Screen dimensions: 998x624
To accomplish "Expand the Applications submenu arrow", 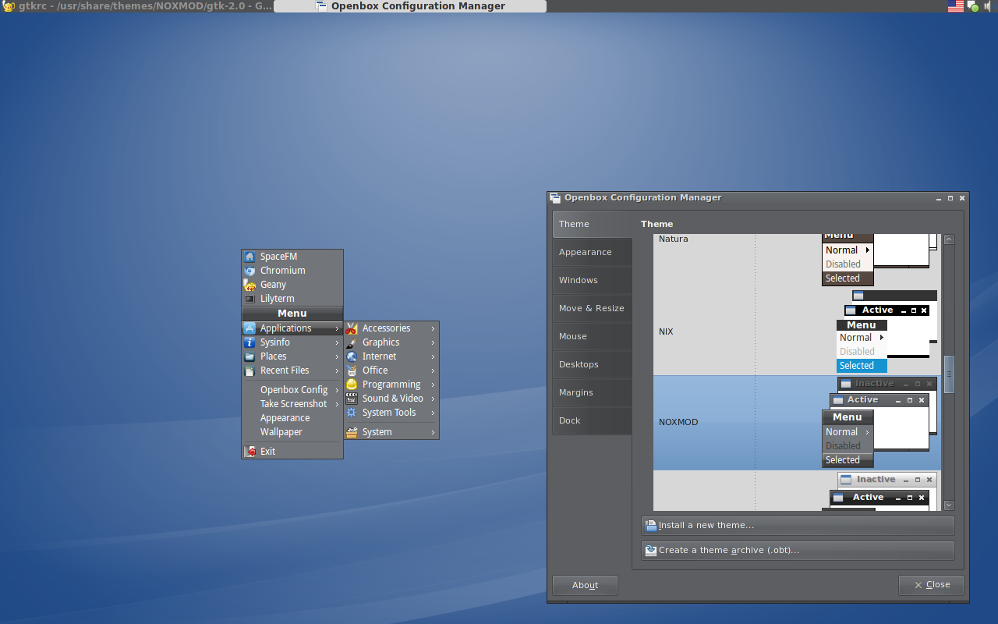I will click(x=337, y=329).
